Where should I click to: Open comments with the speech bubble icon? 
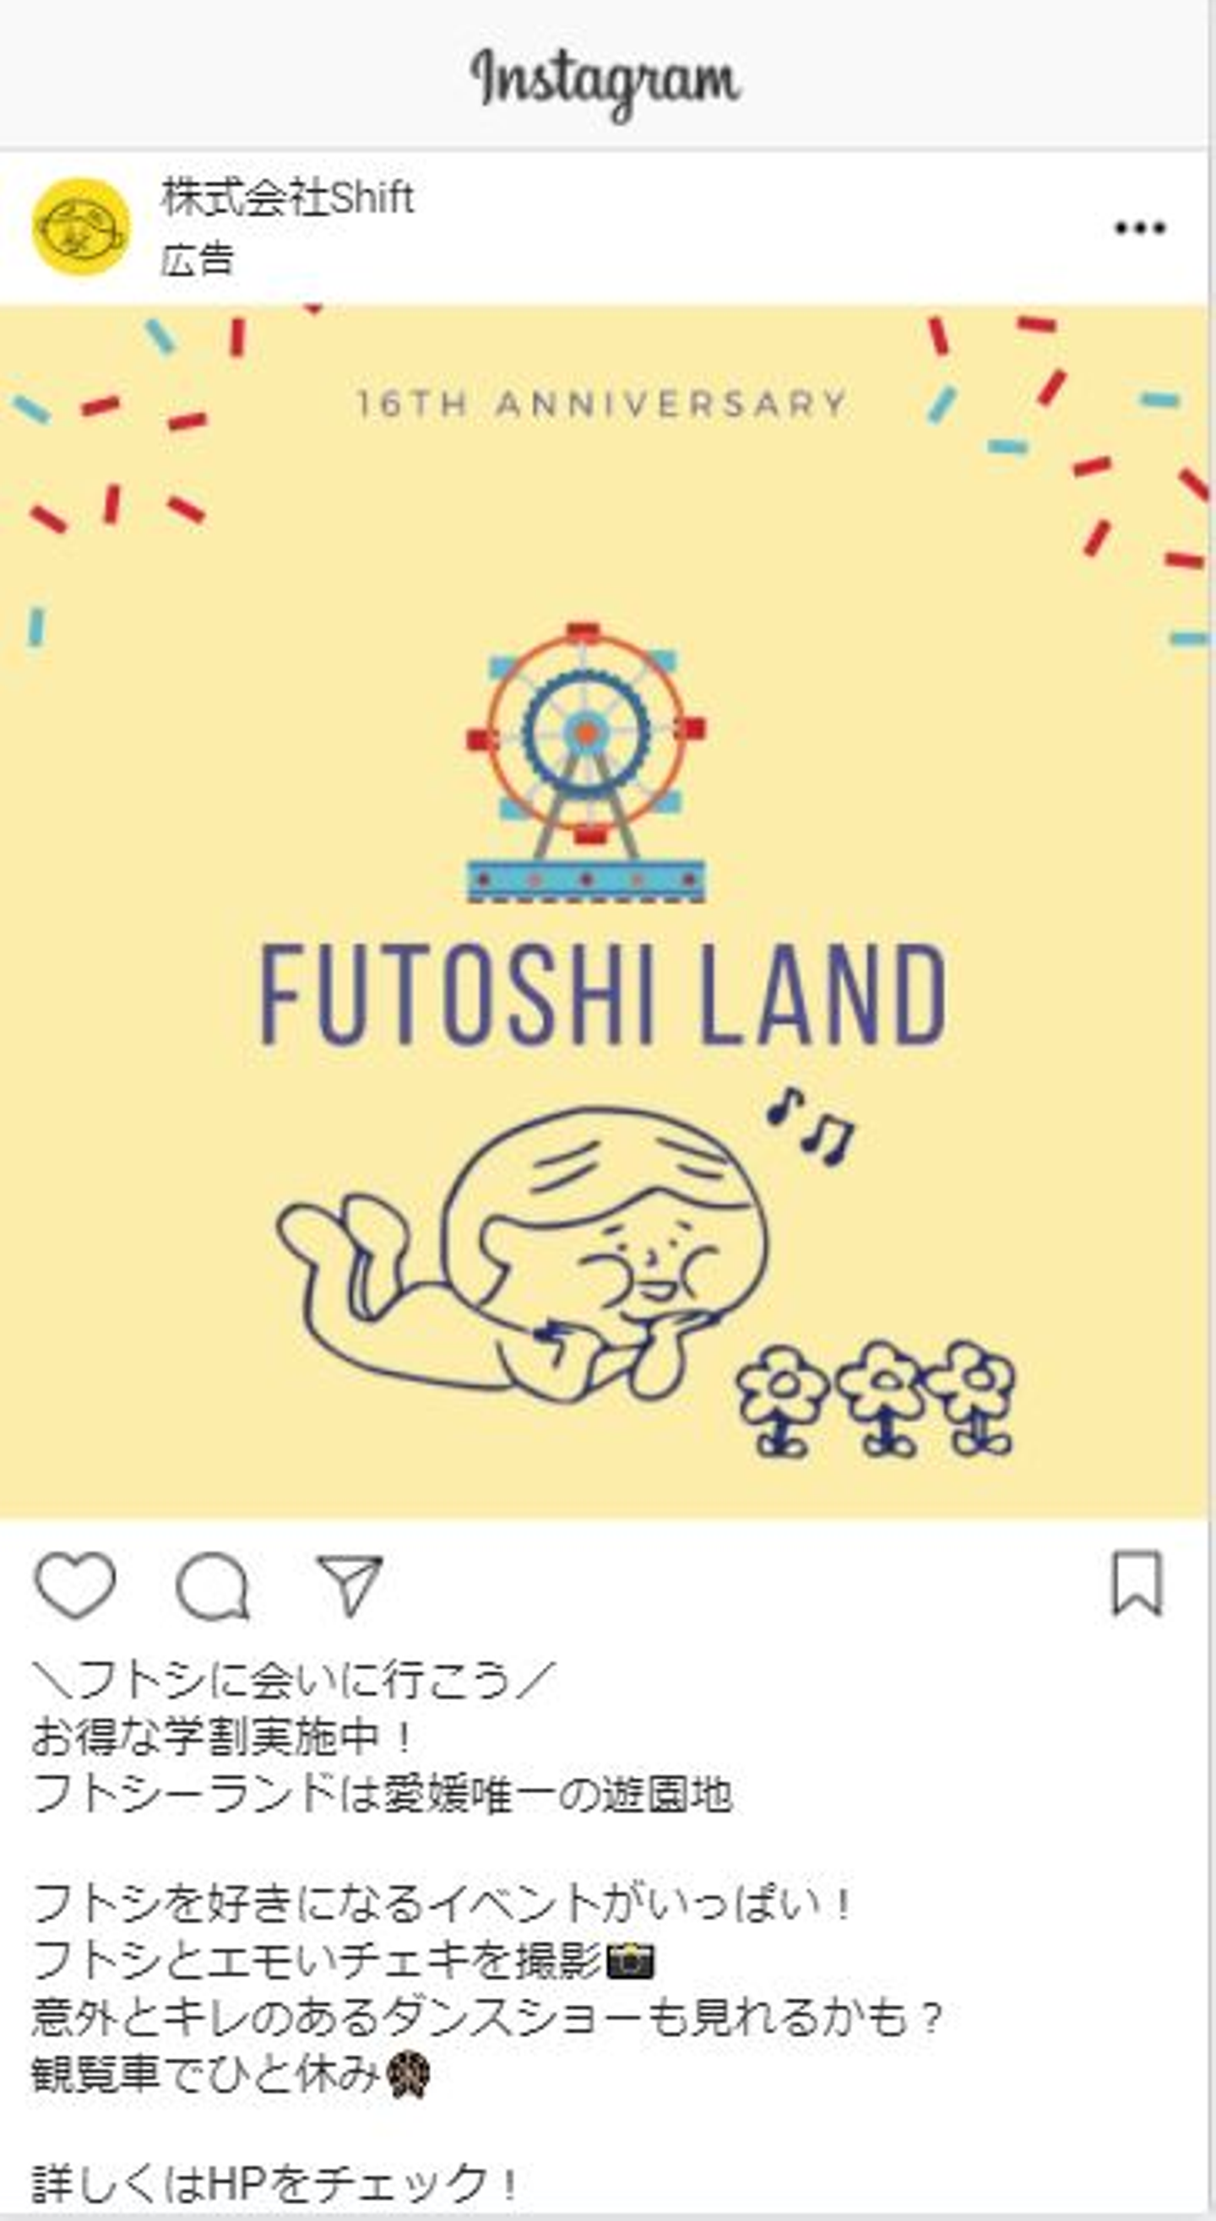212,1585
